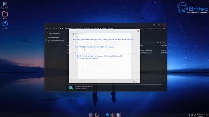Open the Control Panel Home link
Screen dimensions: 209x117
pyautogui.click(x=54, y=34)
